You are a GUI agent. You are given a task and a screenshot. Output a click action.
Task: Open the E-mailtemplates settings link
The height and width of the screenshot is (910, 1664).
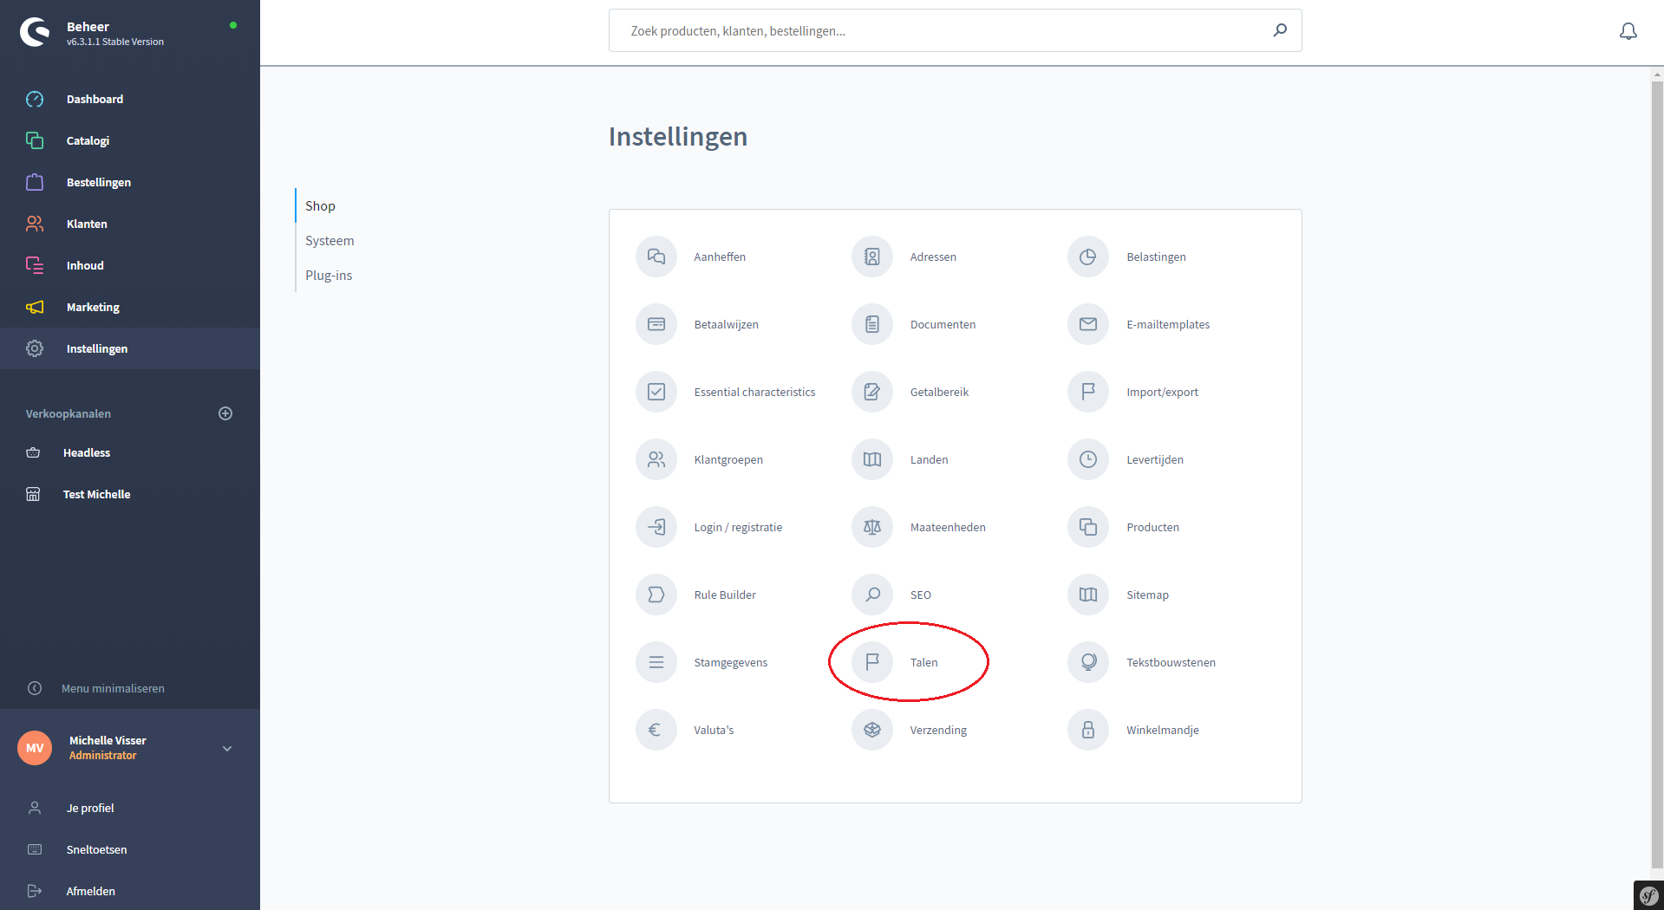coord(1167,324)
